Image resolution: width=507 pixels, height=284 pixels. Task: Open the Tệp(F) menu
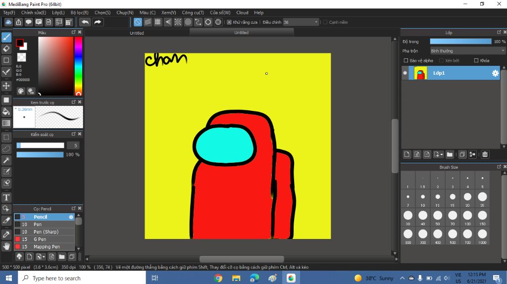pos(9,12)
